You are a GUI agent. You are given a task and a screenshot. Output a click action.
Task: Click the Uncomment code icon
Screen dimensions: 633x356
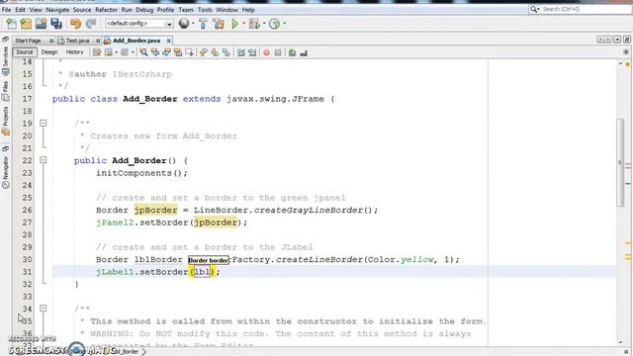(304, 52)
